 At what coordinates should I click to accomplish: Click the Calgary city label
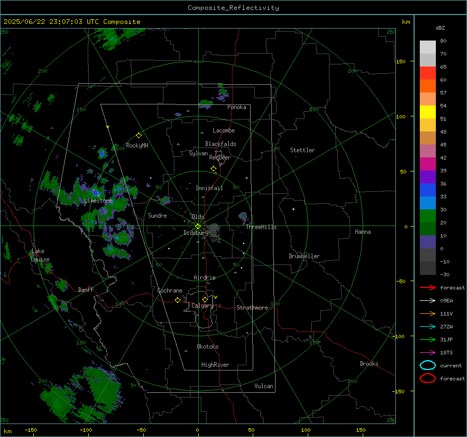[202, 306]
